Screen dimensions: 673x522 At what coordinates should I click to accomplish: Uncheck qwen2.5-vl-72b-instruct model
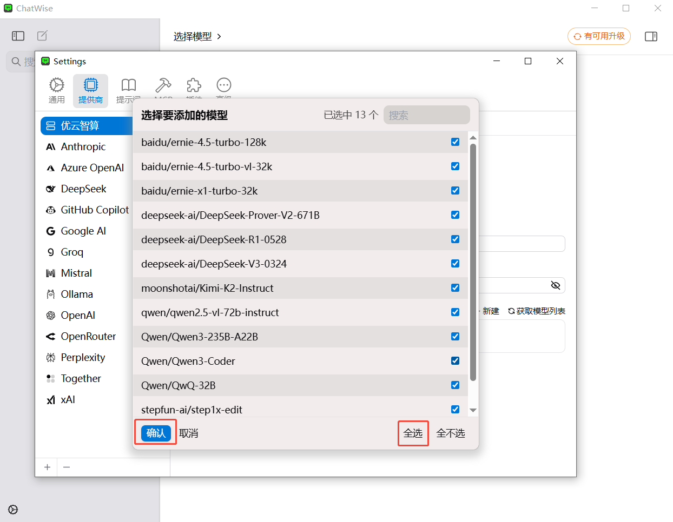tap(456, 312)
